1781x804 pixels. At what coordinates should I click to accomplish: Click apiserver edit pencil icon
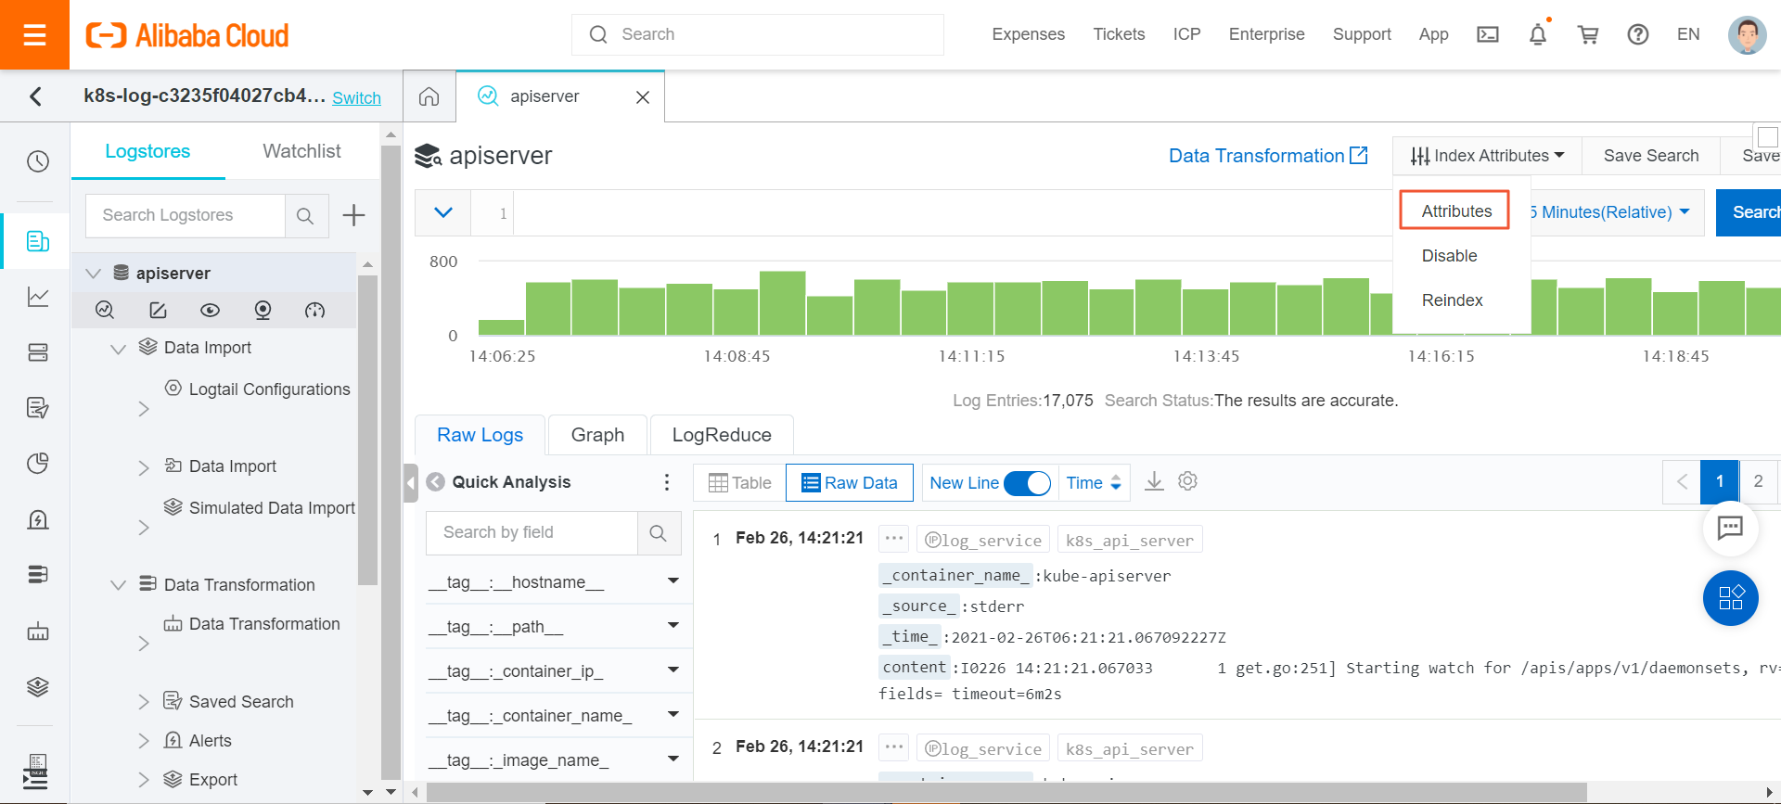[x=158, y=310]
